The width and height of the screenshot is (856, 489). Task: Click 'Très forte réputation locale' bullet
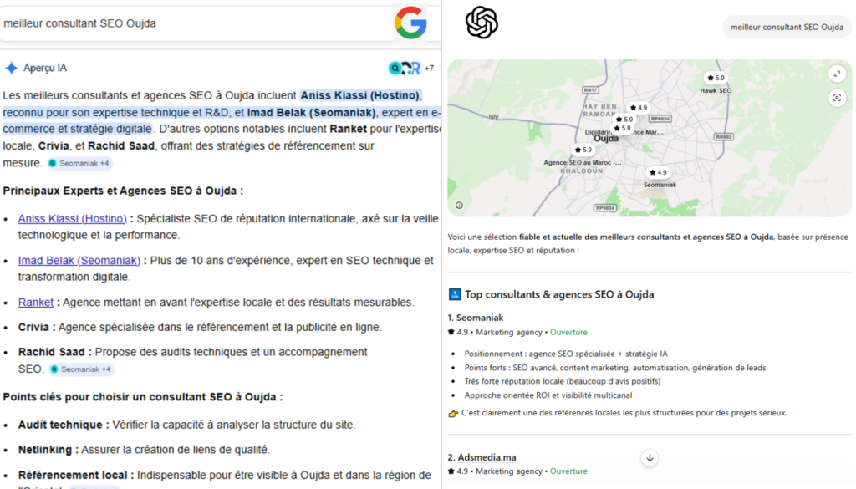click(563, 381)
